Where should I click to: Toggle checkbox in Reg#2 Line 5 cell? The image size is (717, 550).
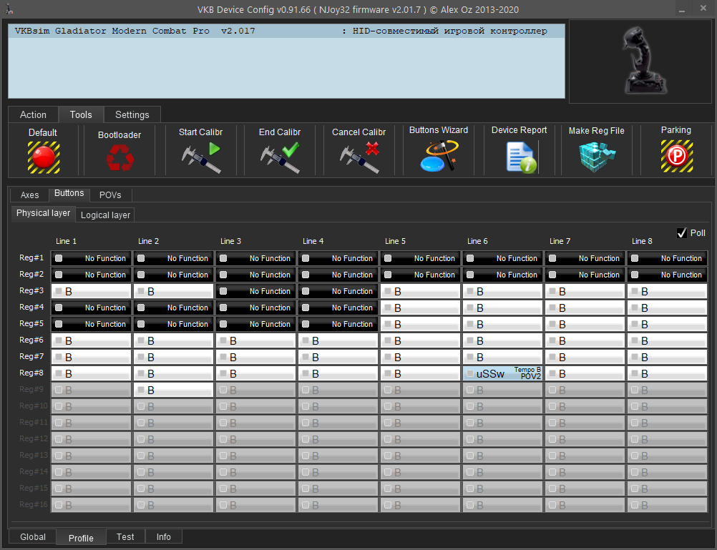389,275
